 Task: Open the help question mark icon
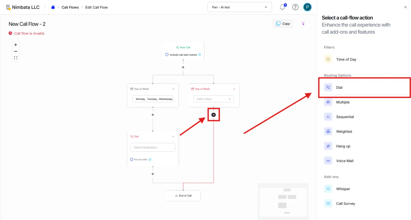coord(295,7)
